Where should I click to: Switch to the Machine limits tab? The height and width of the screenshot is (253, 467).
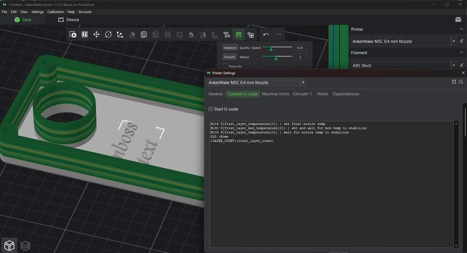point(275,94)
